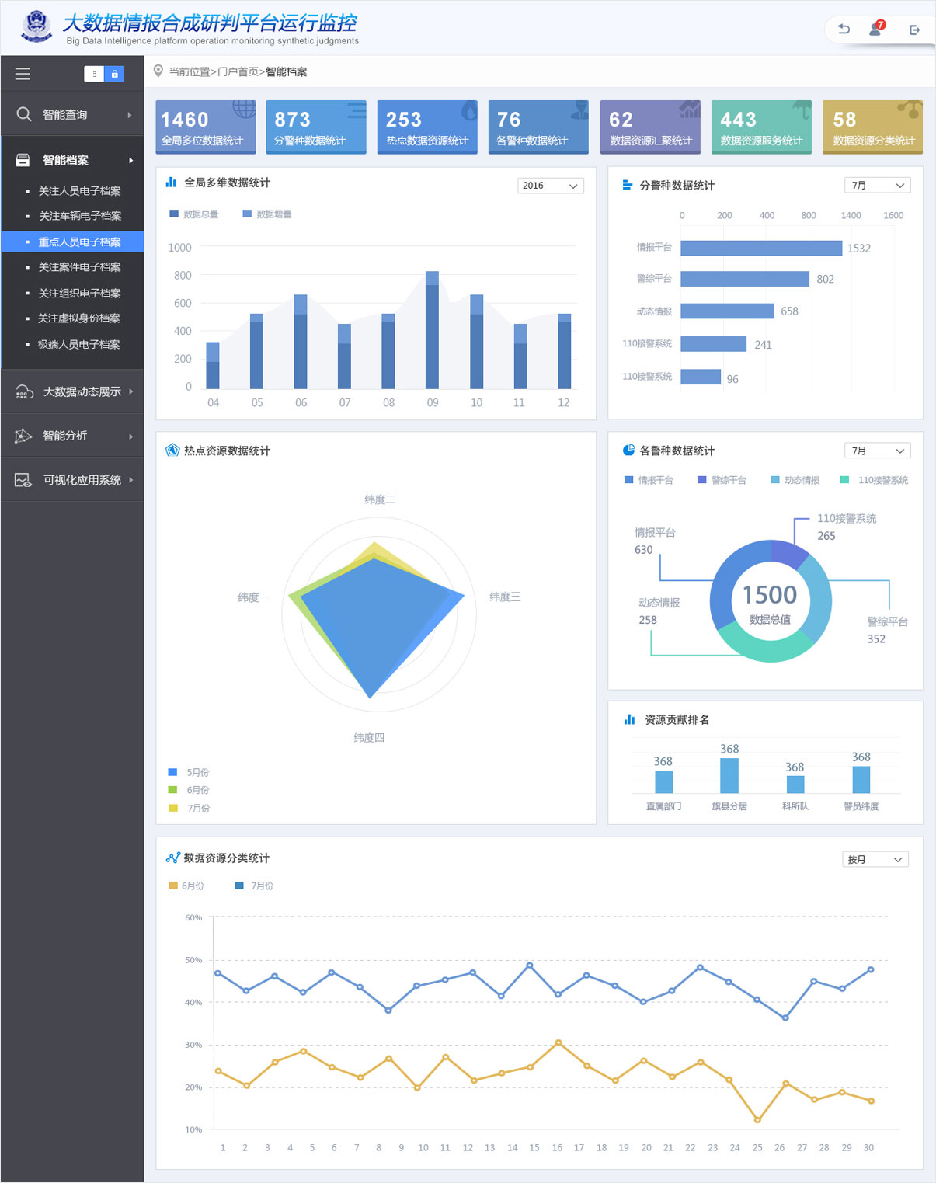Click the 智能查询 magnifier icon
This screenshot has height=1183, width=936.
coord(24,114)
